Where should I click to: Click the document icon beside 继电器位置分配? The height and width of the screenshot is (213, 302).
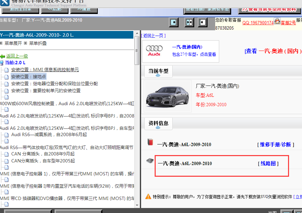pos(7,84)
